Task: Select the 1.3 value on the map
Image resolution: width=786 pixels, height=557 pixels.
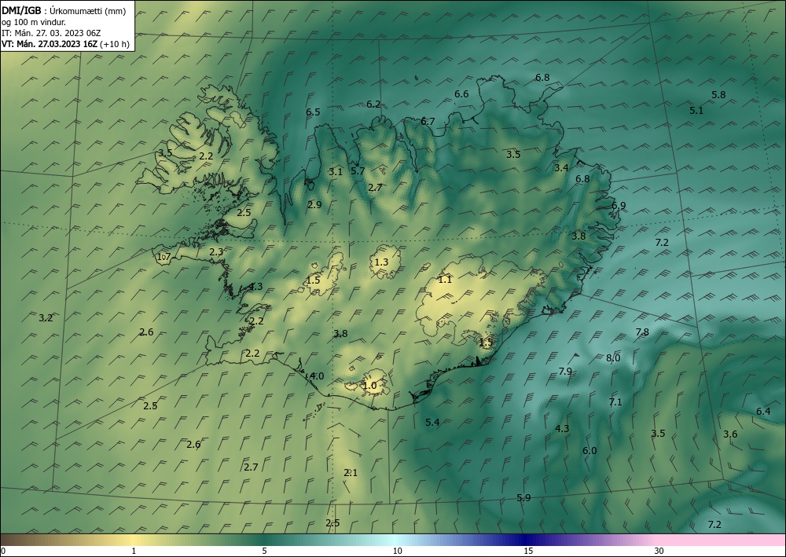Action: pos(381,262)
